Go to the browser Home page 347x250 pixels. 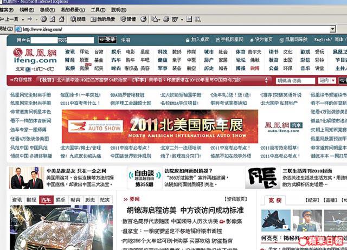61,20
